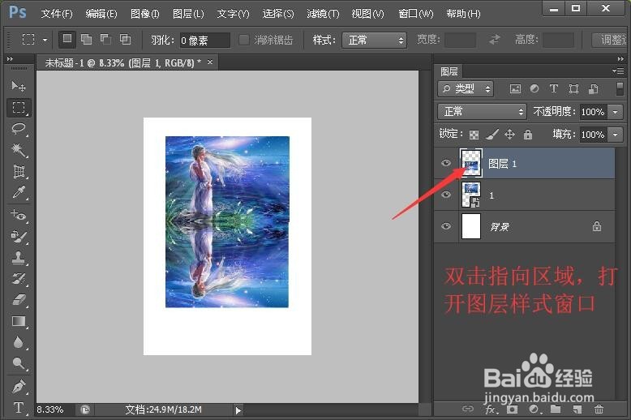Open the 正常 blend mode dropdown in layers

click(x=482, y=111)
